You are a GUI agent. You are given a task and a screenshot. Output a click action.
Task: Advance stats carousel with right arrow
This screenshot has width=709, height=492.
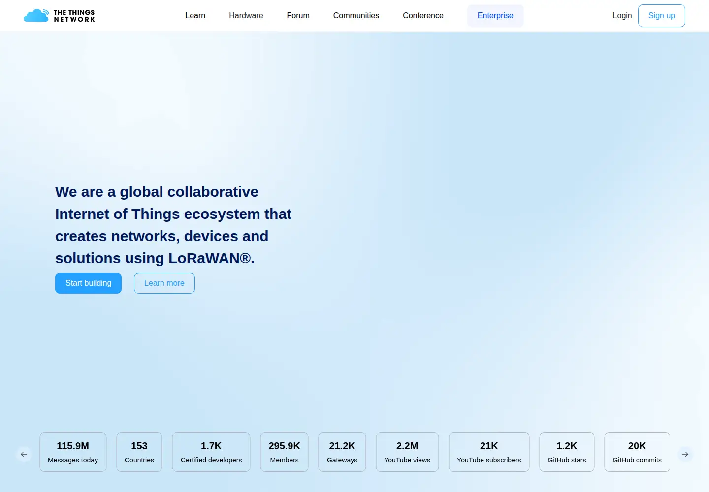click(x=685, y=454)
